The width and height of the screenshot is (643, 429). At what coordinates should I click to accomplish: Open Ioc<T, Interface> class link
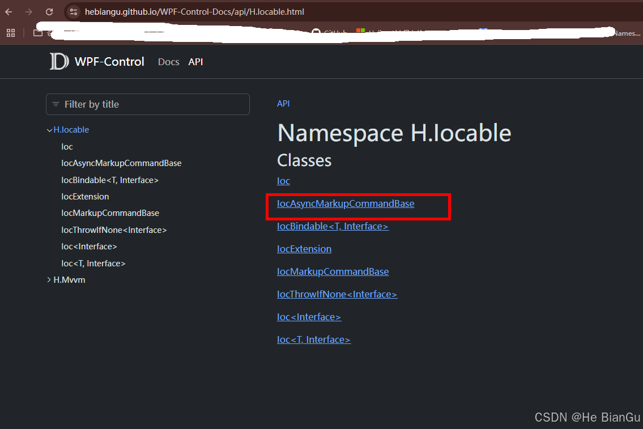(314, 339)
